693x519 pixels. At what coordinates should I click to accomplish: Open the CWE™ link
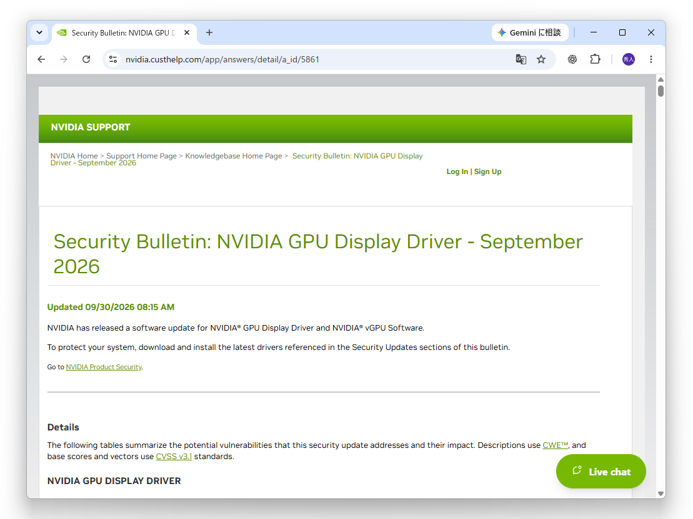tap(555, 445)
